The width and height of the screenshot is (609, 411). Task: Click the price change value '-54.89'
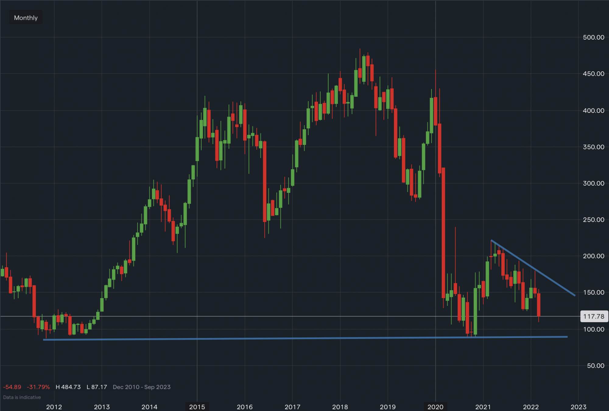click(x=12, y=387)
